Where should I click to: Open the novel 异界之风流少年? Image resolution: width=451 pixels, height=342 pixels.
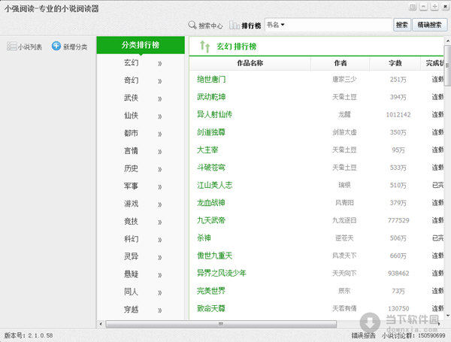click(222, 274)
